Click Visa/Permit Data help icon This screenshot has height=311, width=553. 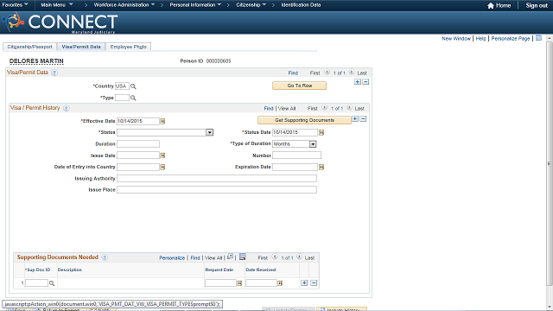coord(54,73)
